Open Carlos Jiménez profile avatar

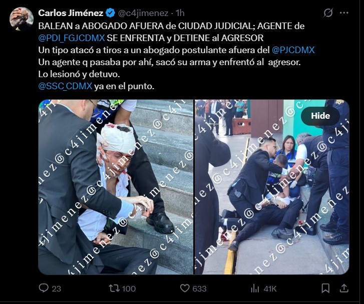pos(22,19)
